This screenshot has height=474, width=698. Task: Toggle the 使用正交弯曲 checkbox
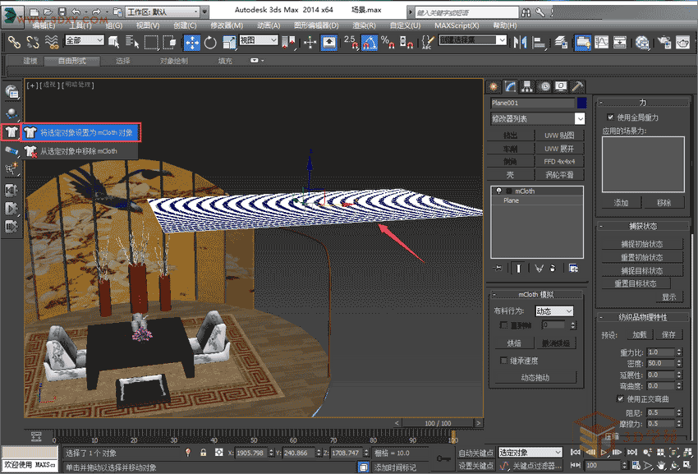[621, 398]
